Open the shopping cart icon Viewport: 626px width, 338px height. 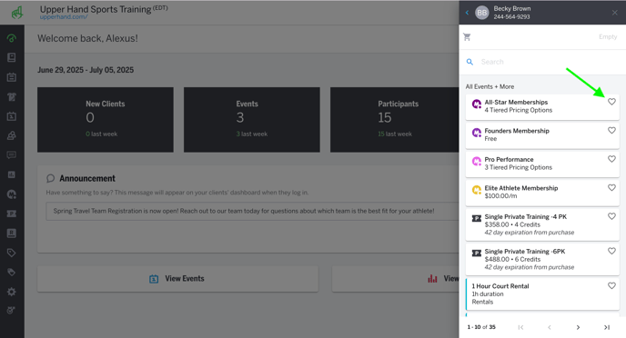coord(467,36)
